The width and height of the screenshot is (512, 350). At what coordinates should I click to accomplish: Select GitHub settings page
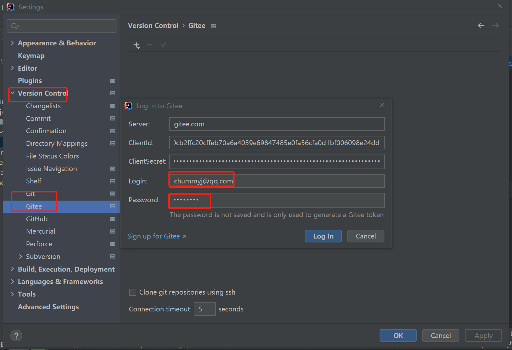(x=37, y=219)
